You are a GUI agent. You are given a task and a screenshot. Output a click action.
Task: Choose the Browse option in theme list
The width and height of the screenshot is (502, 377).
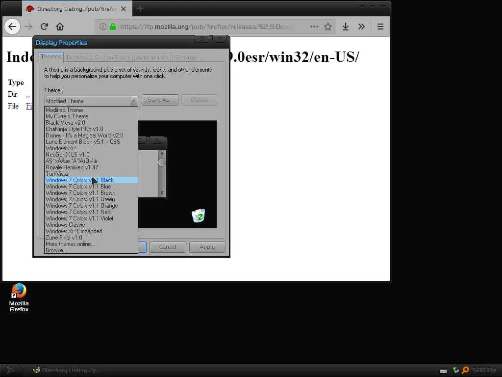(91, 250)
